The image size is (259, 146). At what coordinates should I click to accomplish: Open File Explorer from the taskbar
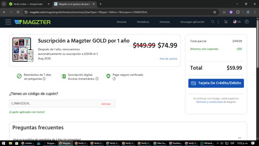[x=11, y=143]
